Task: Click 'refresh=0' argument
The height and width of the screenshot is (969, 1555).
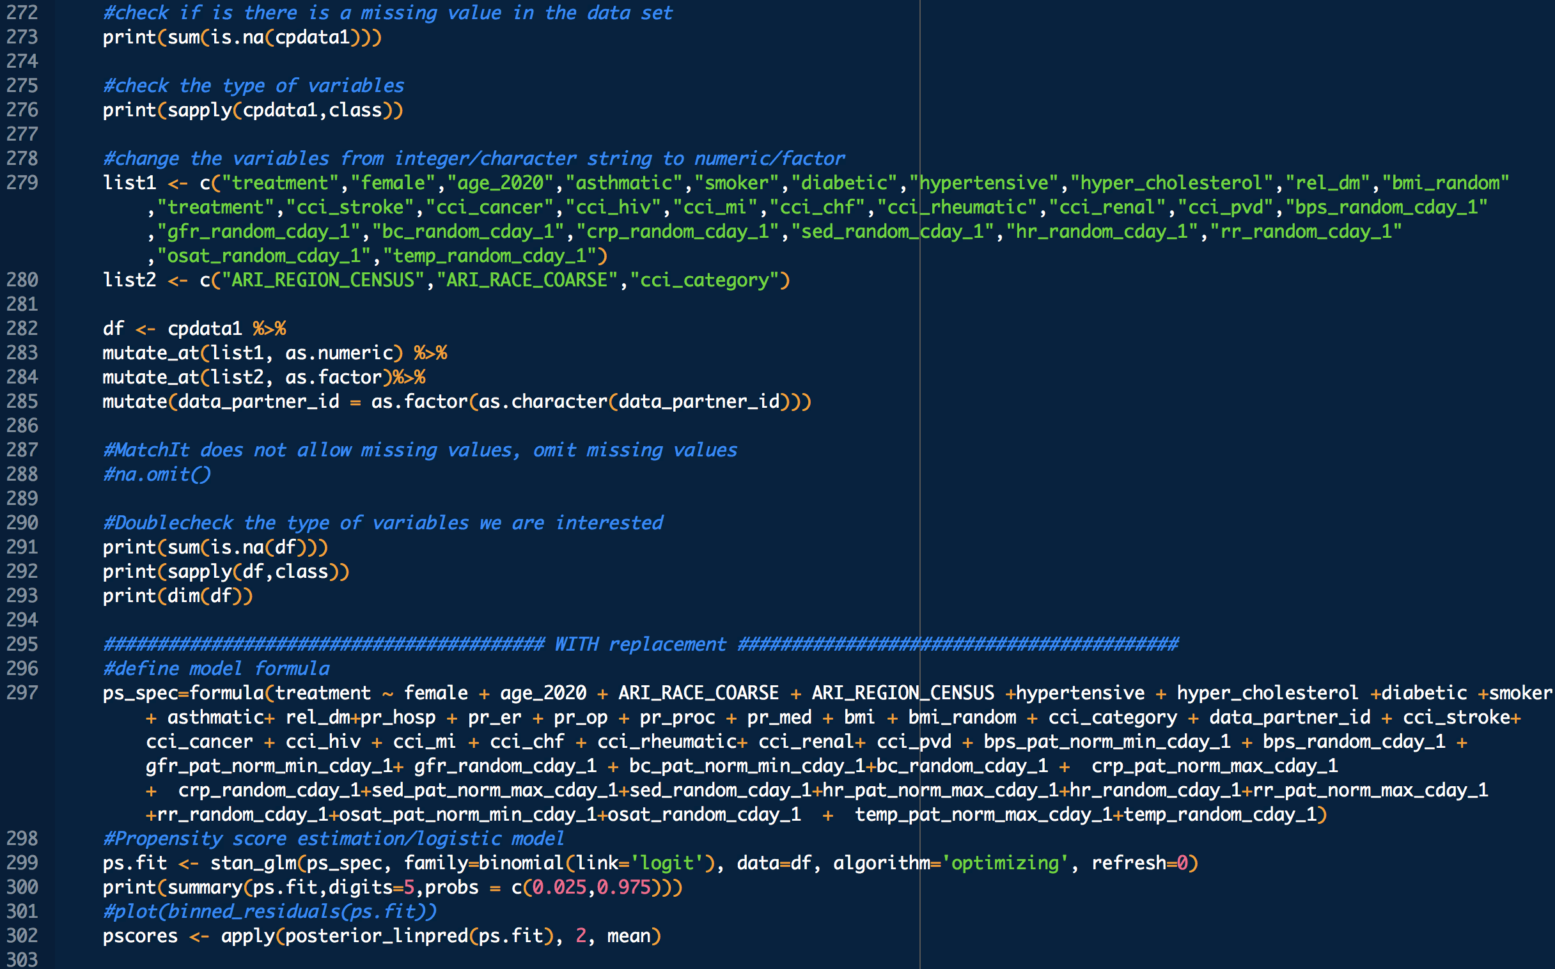Action: [1139, 863]
